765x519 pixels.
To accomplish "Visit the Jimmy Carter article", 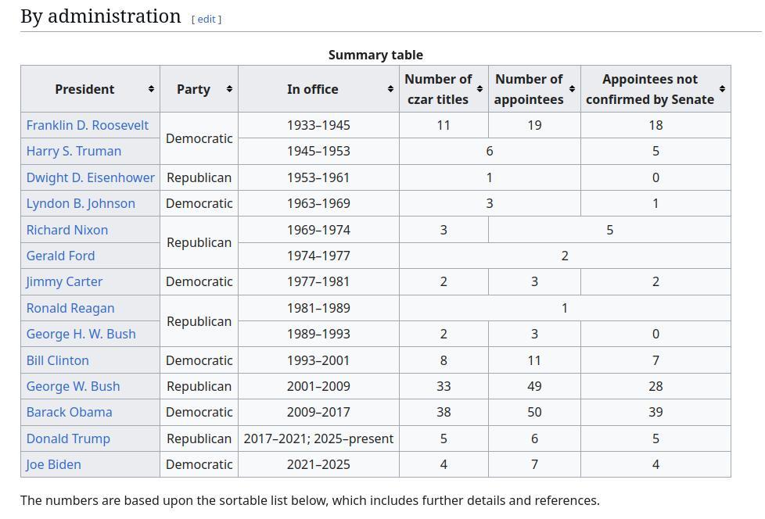I will (x=64, y=281).
